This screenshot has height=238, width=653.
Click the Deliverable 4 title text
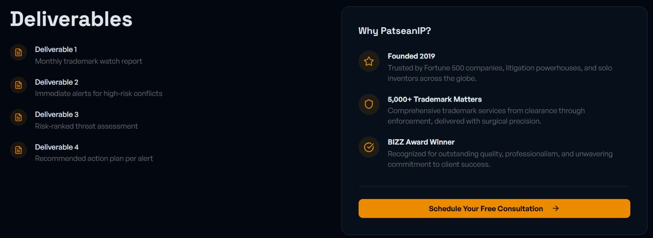click(x=57, y=147)
